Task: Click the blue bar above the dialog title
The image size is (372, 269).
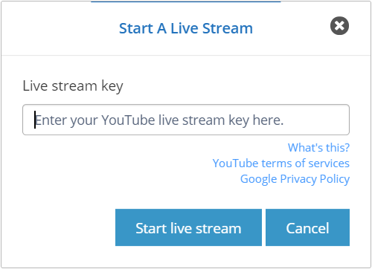Action: 185,1
